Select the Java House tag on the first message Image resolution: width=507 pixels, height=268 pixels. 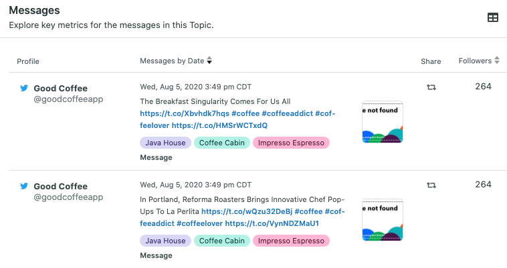tap(166, 143)
